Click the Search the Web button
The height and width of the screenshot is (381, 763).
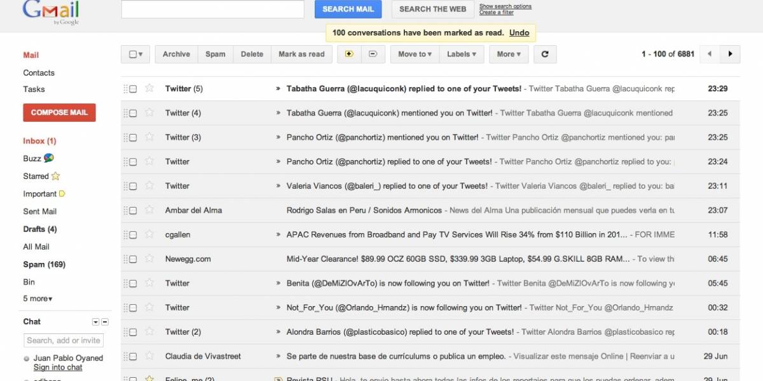click(x=432, y=9)
